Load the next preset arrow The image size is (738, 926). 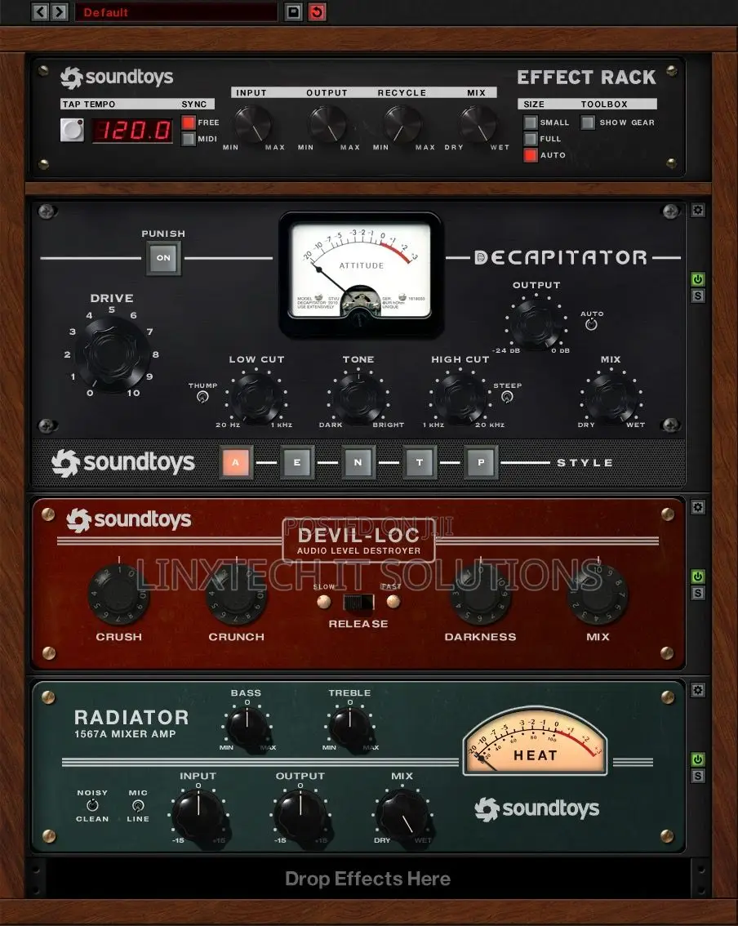click(x=59, y=11)
